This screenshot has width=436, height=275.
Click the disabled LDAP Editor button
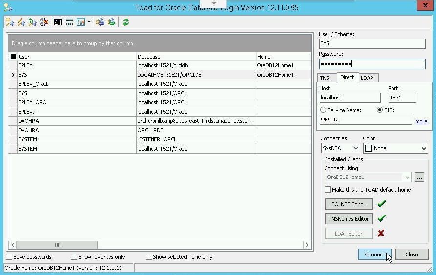click(349, 234)
